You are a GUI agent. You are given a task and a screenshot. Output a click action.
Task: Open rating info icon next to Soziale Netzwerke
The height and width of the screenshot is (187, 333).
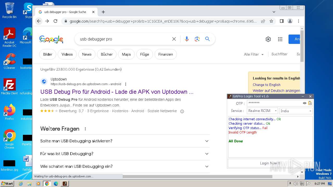click(182, 111)
